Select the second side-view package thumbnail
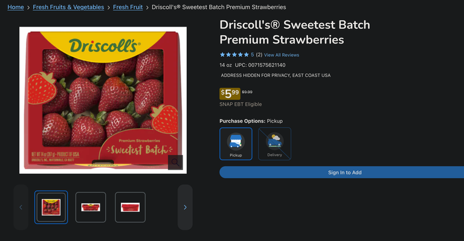This screenshot has width=464, height=241. tap(91, 207)
